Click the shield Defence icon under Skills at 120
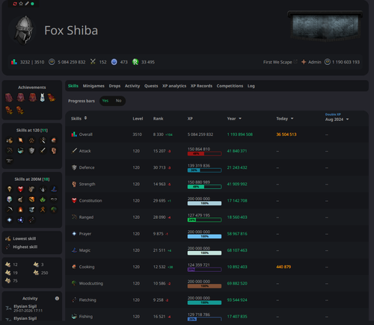The height and width of the screenshot is (325, 374). [x=31, y=150]
